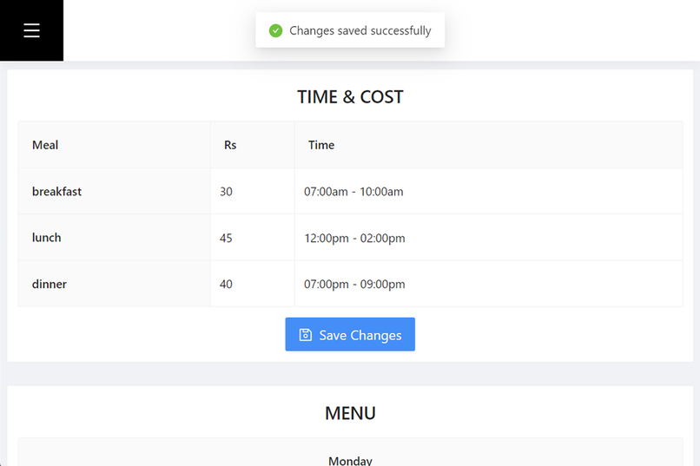Select the lunch price 45 cell

(x=252, y=238)
